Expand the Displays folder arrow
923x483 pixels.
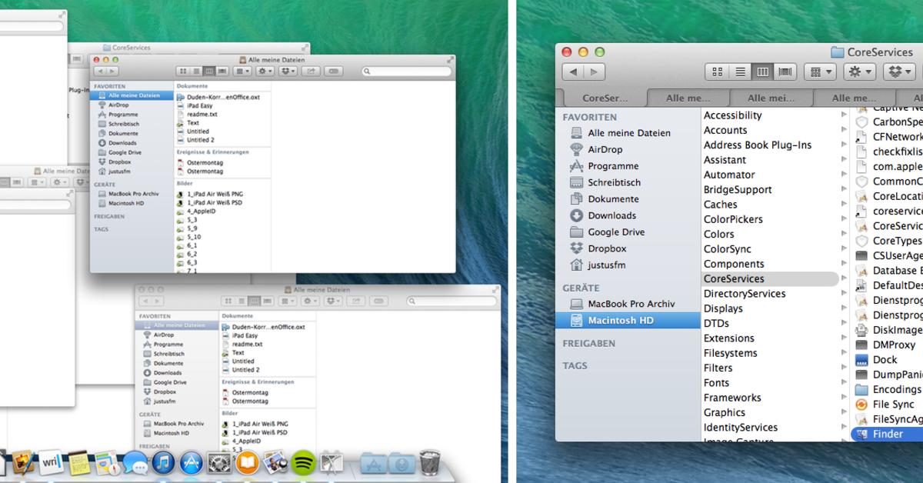pos(844,308)
